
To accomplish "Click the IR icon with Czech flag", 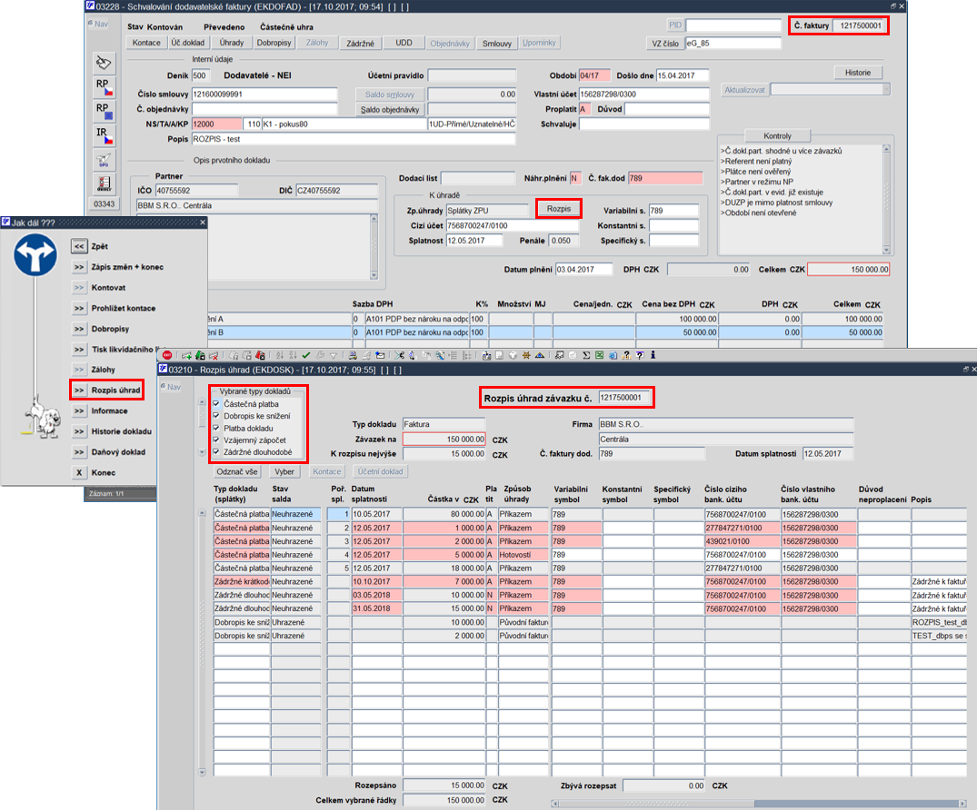I will [104, 135].
